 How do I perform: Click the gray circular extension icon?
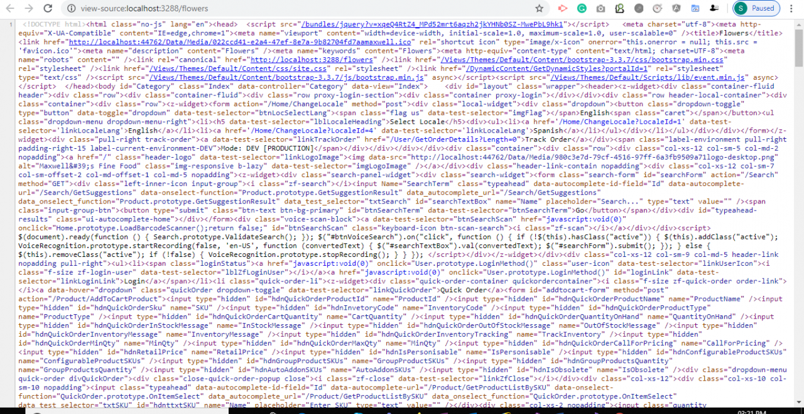tap(638, 8)
